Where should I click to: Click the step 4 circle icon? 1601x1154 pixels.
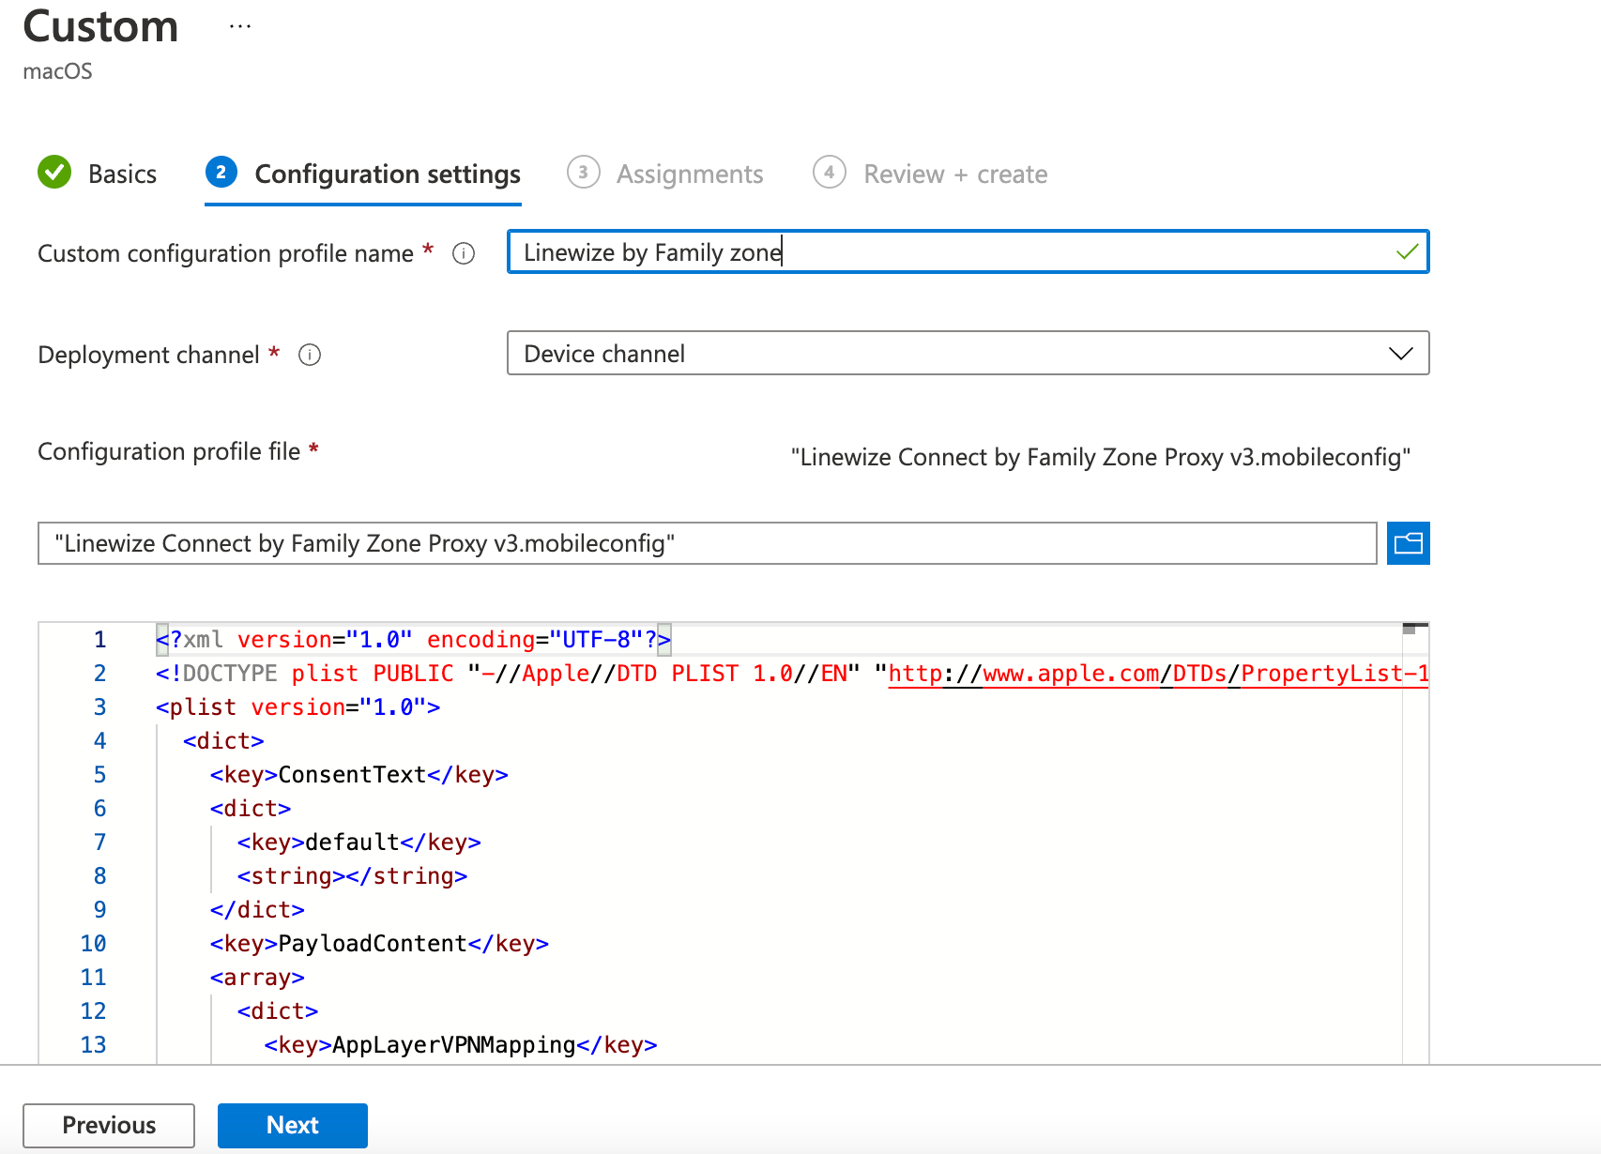(830, 173)
